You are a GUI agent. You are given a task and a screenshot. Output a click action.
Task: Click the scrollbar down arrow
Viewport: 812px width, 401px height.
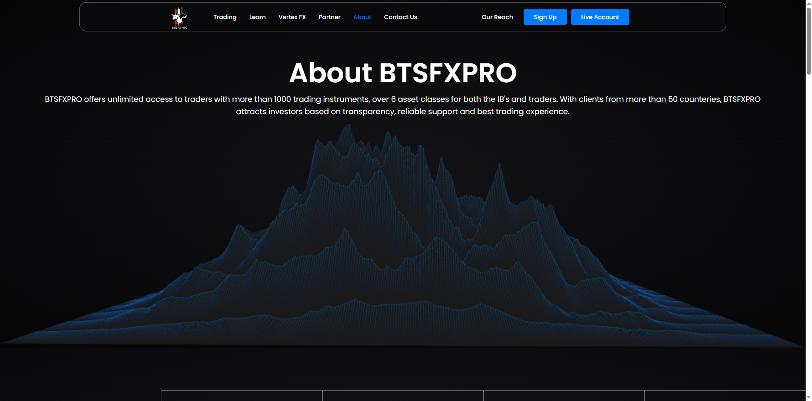coord(809,397)
